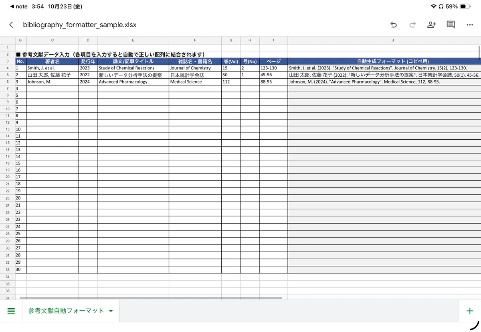Select year cell 2023

coord(88,68)
